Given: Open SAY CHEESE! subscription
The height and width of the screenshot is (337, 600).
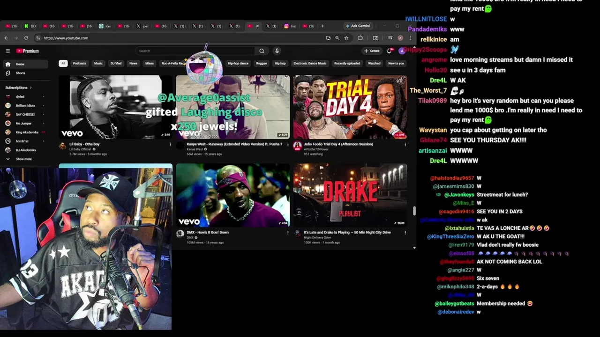Looking at the screenshot, I should (25, 115).
